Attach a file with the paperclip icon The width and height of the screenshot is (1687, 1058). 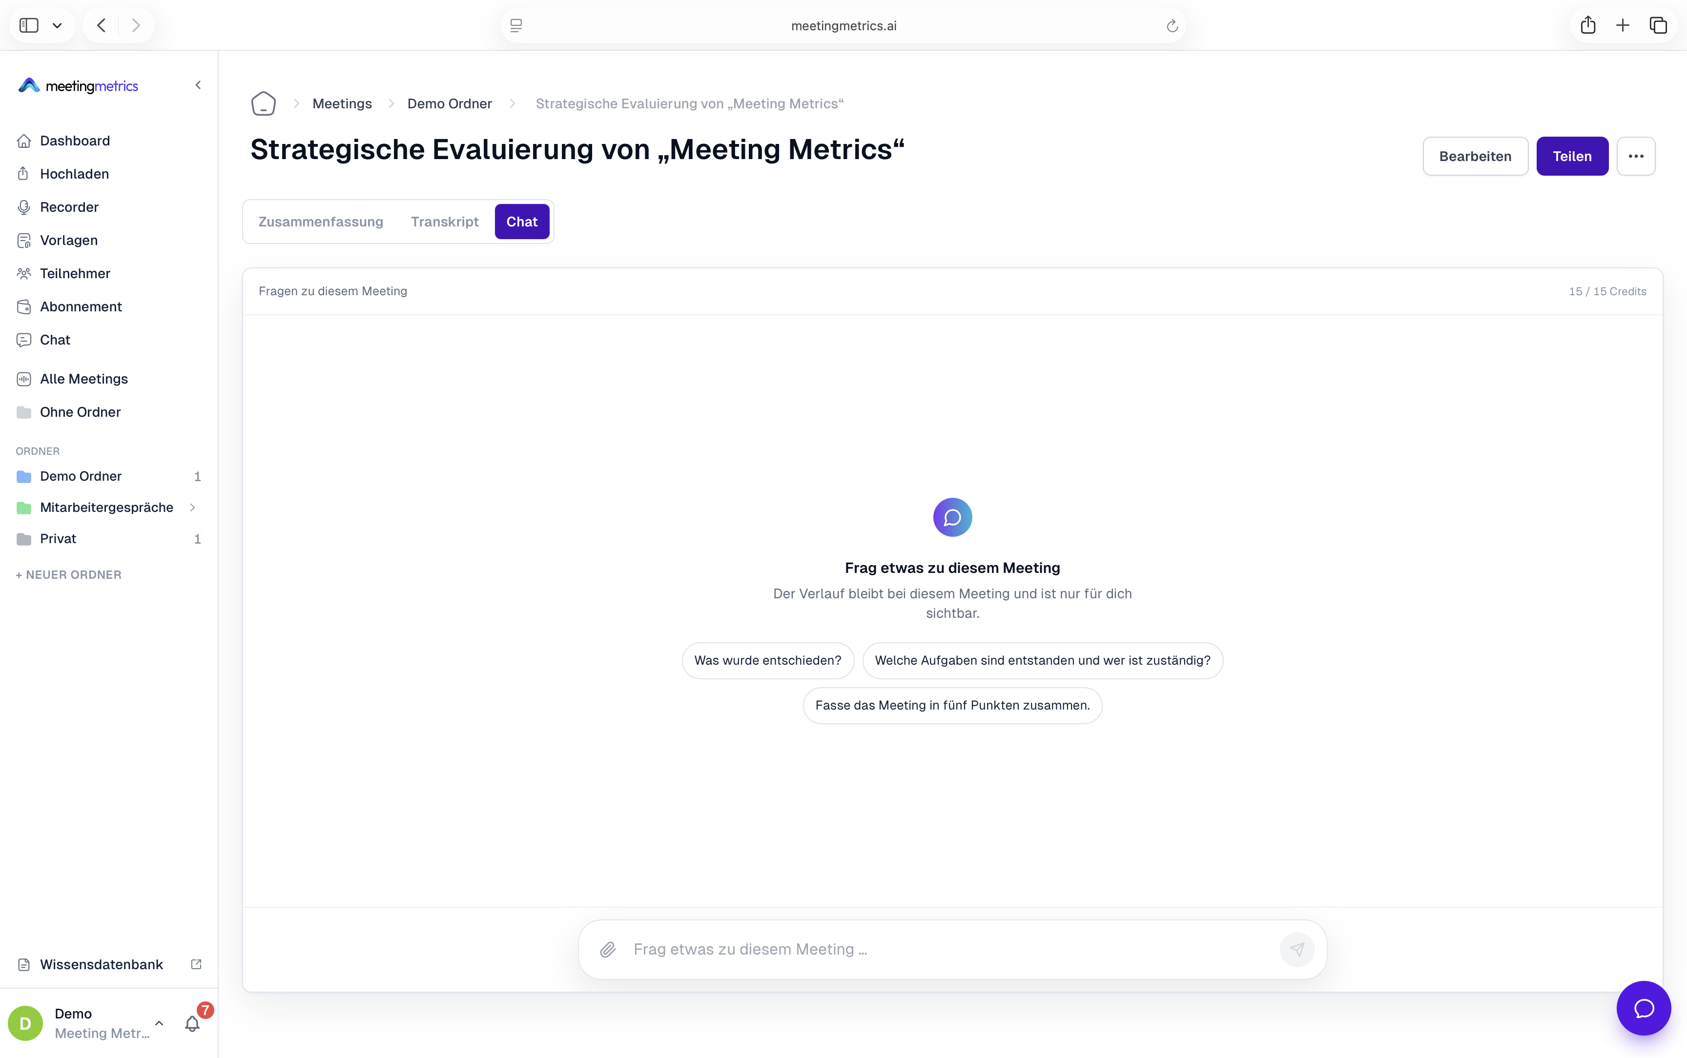coord(608,950)
